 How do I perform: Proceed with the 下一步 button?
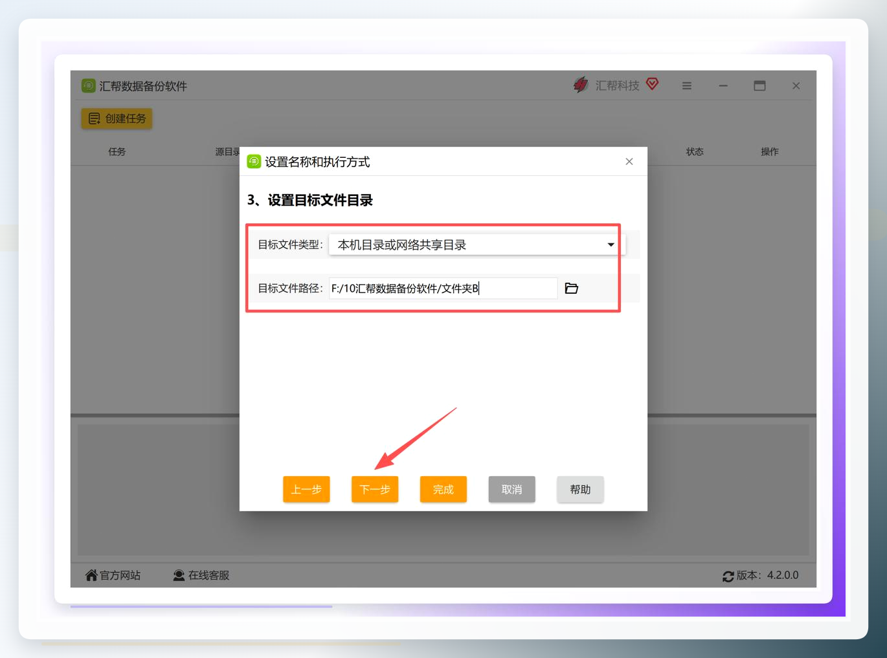[375, 489]
